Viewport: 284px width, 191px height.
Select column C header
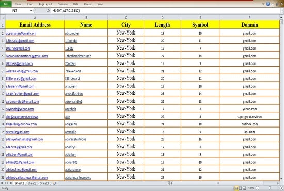(x=126, y=18)
